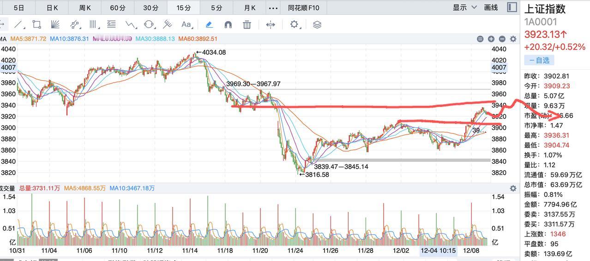Click the 1A0001 stock code
This screenshot has height=261, width=590.
(541, 22)
